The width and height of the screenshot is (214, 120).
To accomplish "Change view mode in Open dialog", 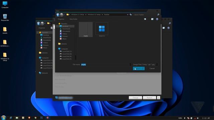I will coord(145,19).
